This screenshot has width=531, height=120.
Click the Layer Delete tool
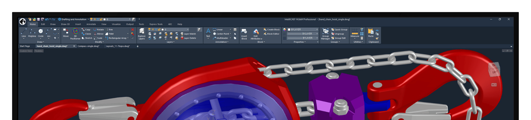pyautogui.click(x=188, y=38)
